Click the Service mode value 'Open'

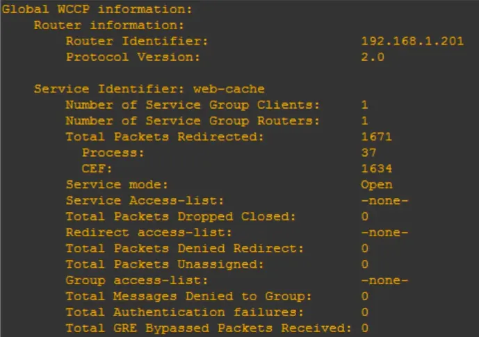coord(376,185)
